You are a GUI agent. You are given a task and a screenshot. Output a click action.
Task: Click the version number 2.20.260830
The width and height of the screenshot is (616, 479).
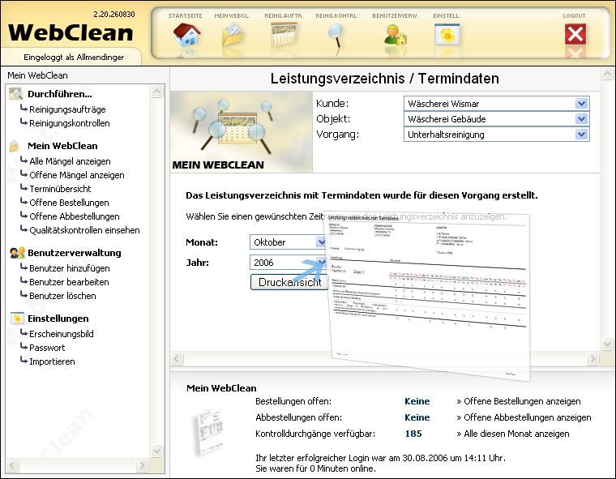click(x=114, y=14)
